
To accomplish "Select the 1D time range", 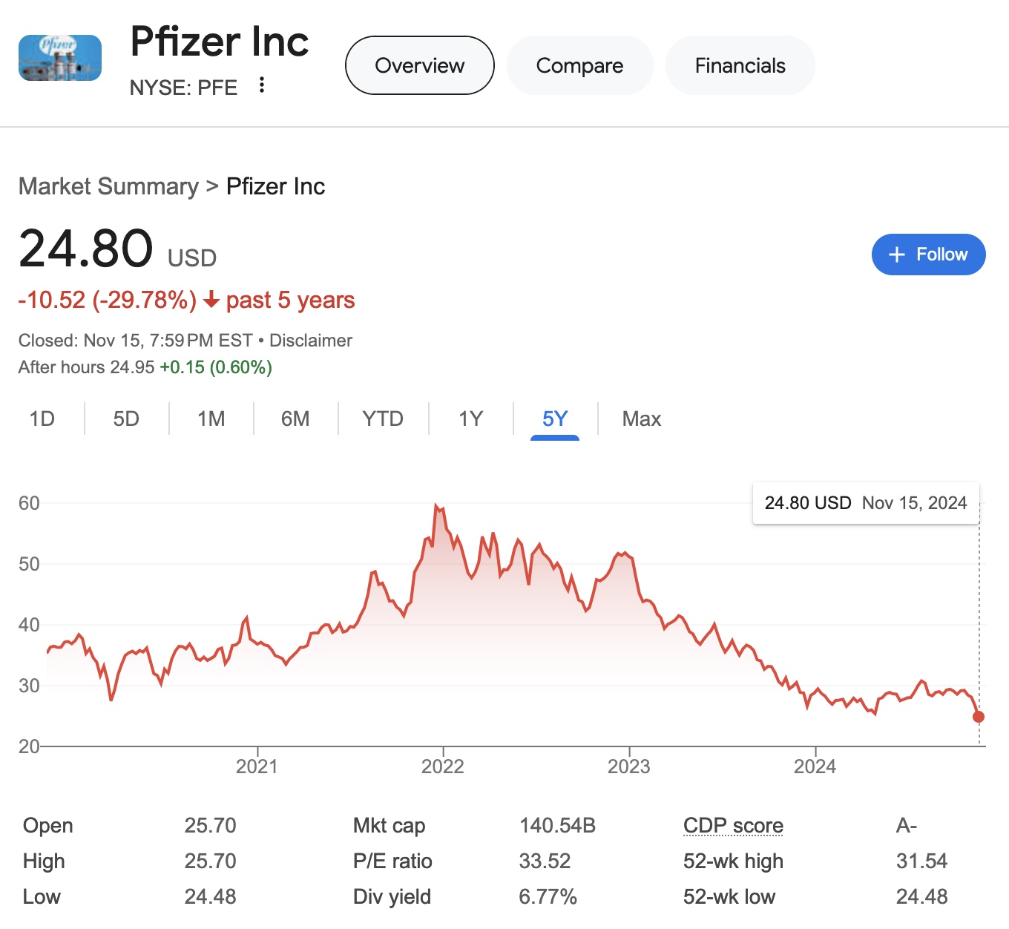I will 42,419.
